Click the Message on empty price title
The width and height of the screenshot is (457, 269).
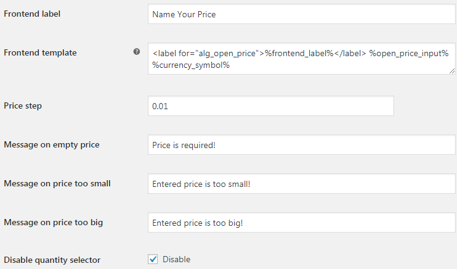52,144
